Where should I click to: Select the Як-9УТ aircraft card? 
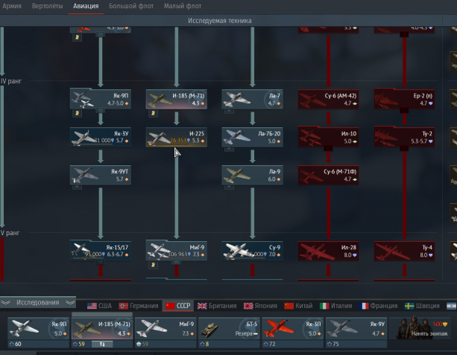click(101, 175)
